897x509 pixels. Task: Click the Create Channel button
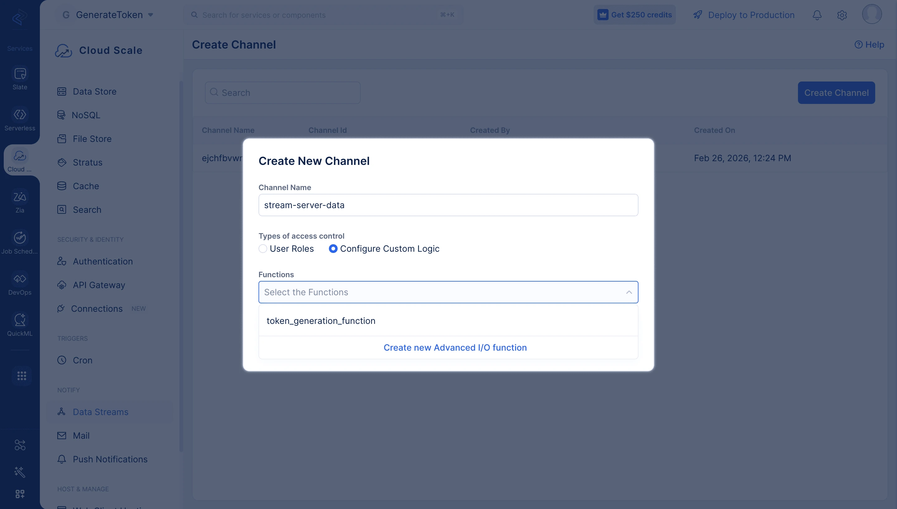point(836,93)
